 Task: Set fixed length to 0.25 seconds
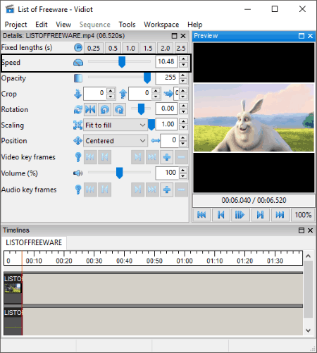94,48
